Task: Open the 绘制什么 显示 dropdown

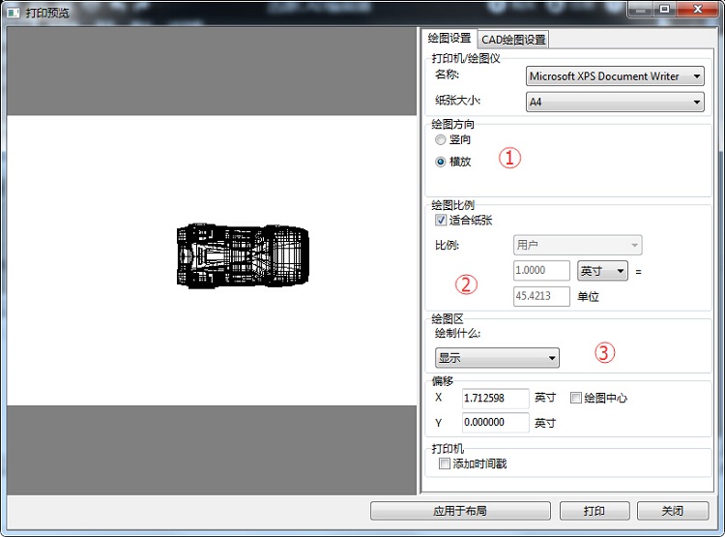Action: tap(497, 358)
